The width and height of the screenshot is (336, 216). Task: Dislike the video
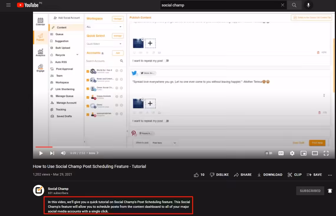coord(219,175)
